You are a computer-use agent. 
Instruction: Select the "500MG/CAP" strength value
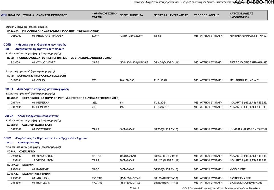pos(127,129)
